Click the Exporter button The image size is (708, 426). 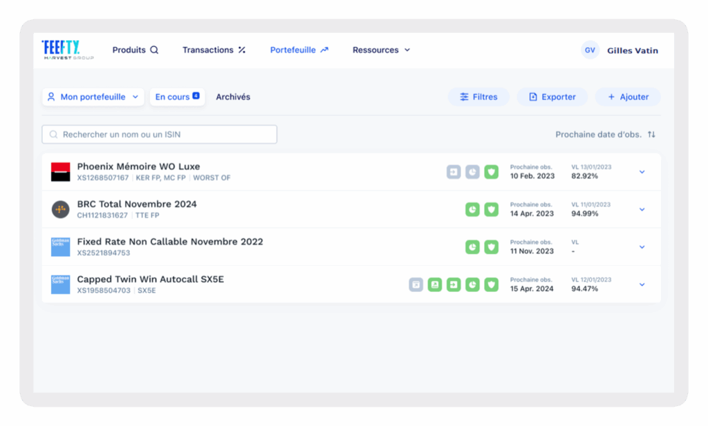(x=552, y=97)
